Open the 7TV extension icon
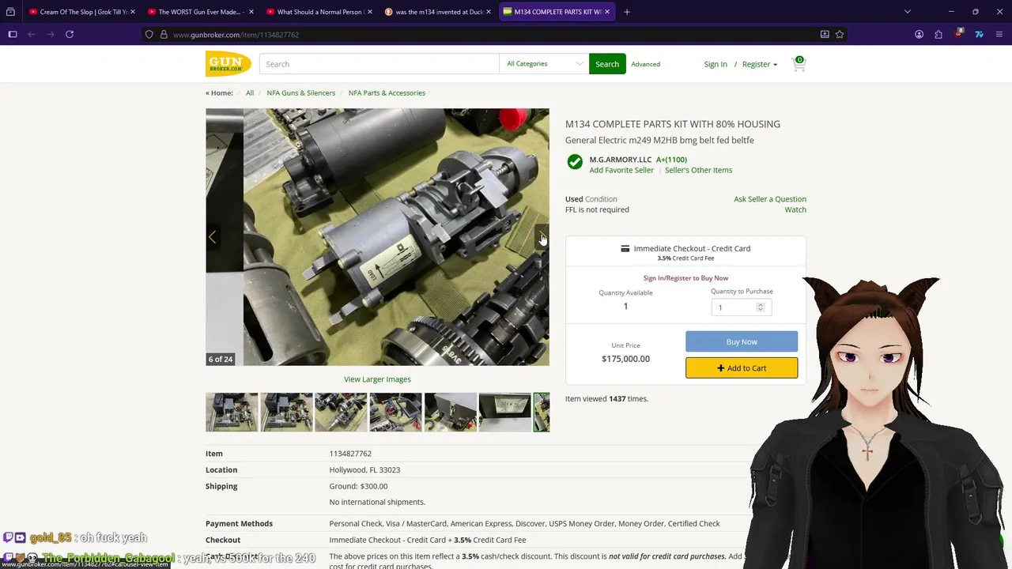The width and height of the screenshot is (1012, 569). click(x=979, y=34)
